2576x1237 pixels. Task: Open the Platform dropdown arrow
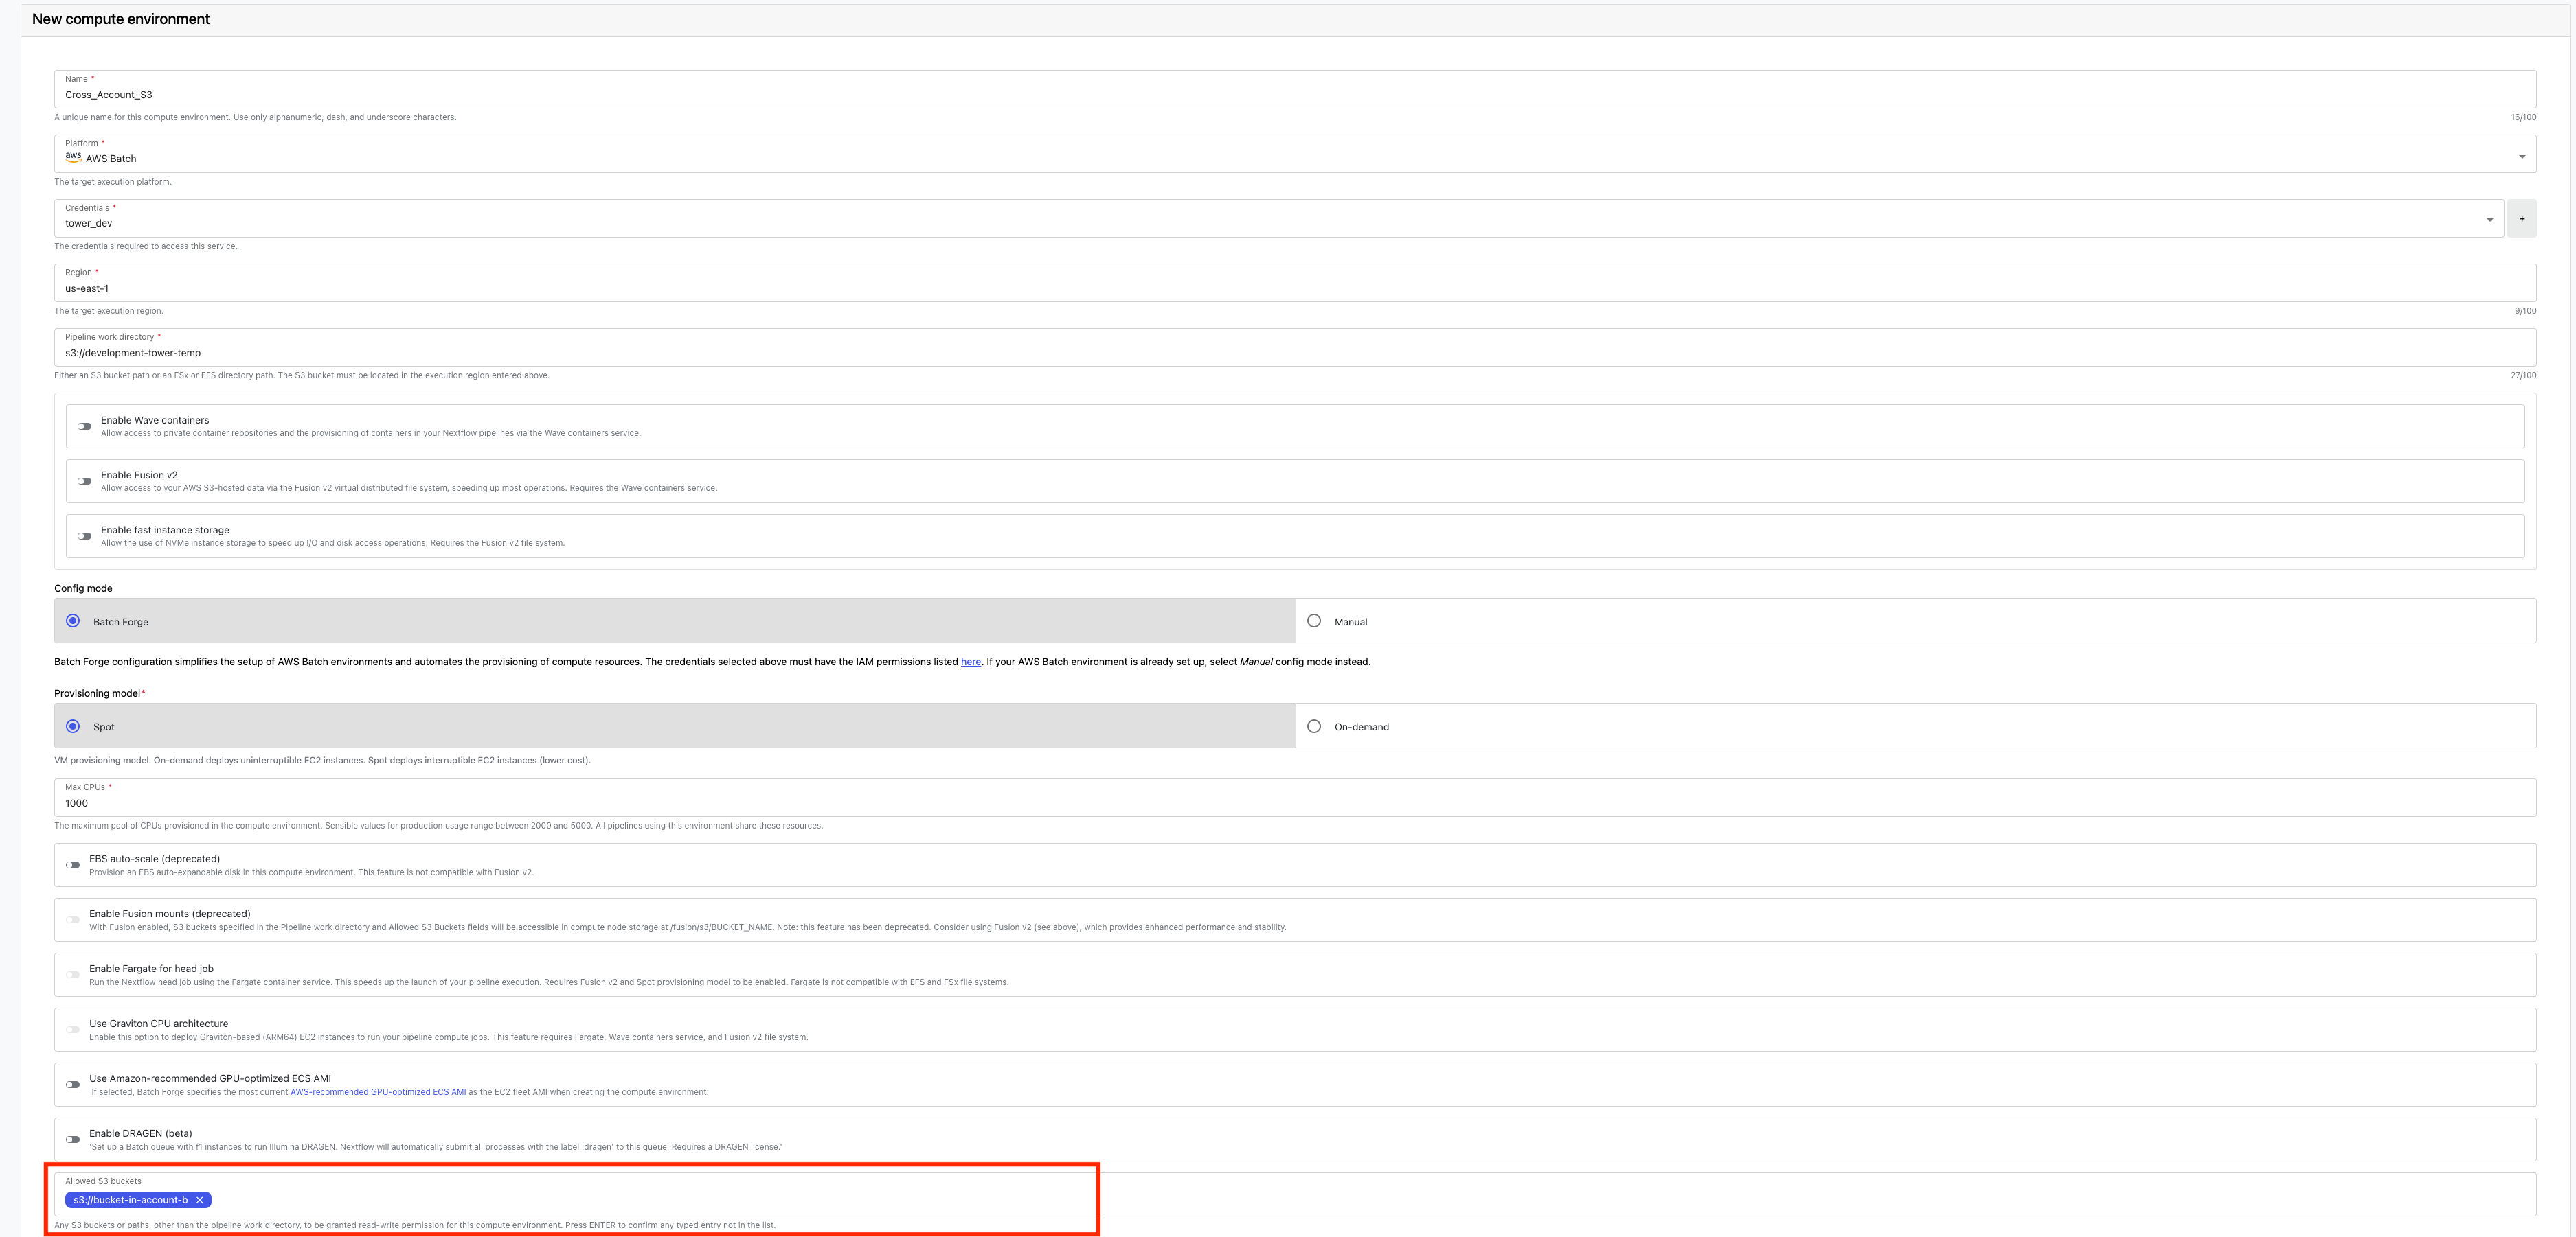(x=2521, y=156)
